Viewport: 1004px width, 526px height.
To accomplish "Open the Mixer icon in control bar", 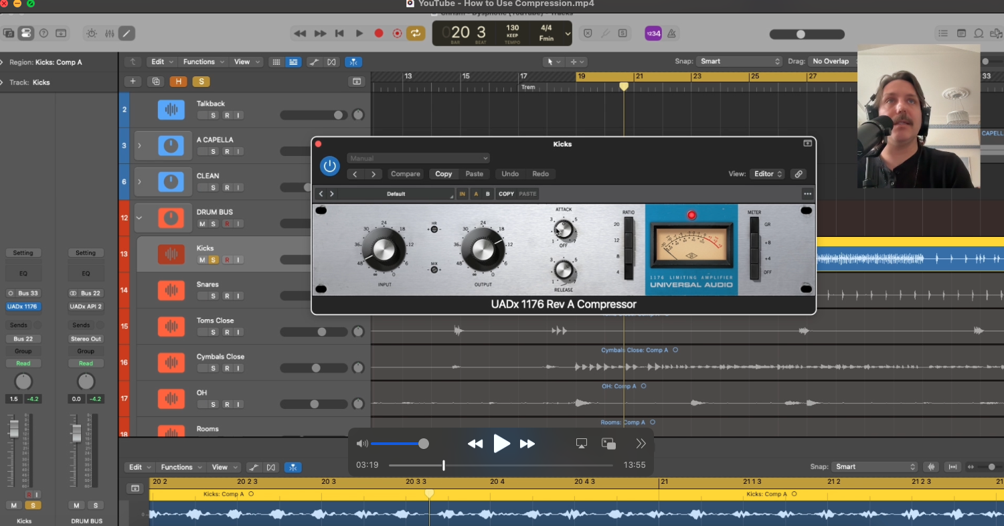I will coord(110,33).
